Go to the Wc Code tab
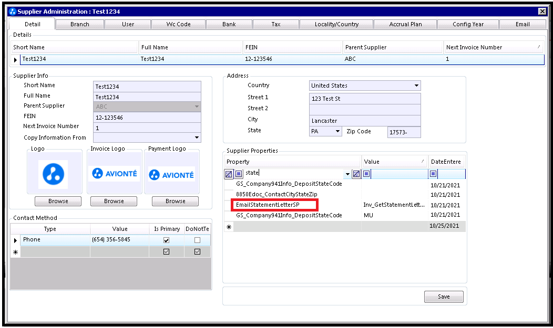This screenshot has height=328, width=553. click(178, 24)
